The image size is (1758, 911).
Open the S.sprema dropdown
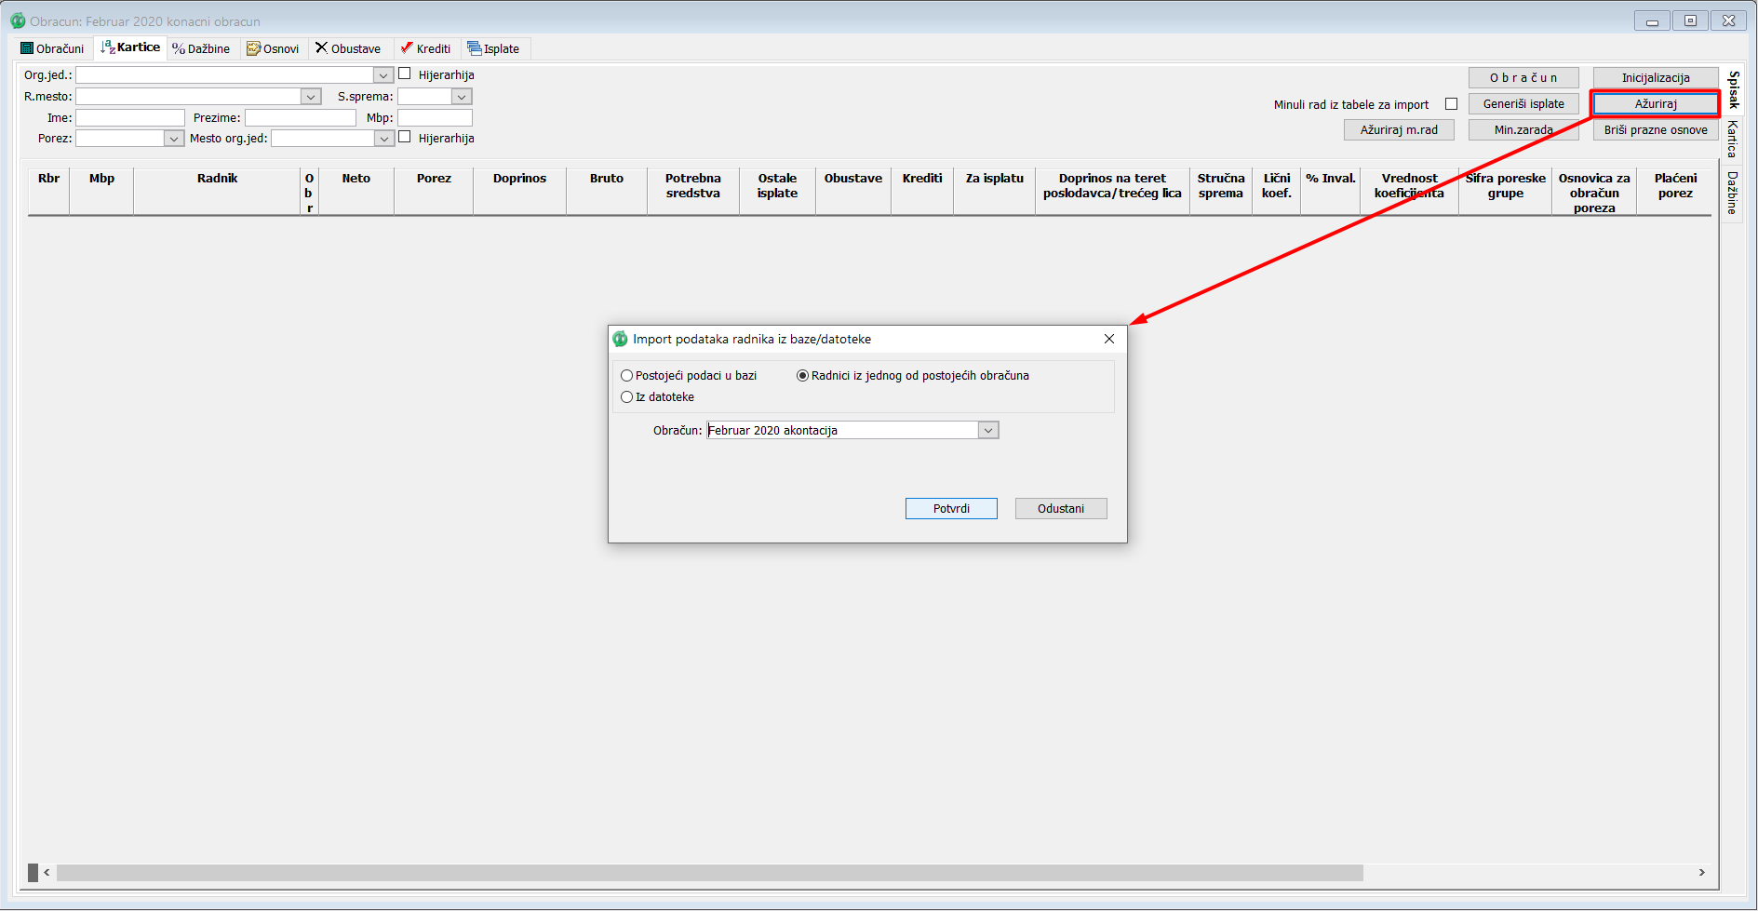click(462, 97)
